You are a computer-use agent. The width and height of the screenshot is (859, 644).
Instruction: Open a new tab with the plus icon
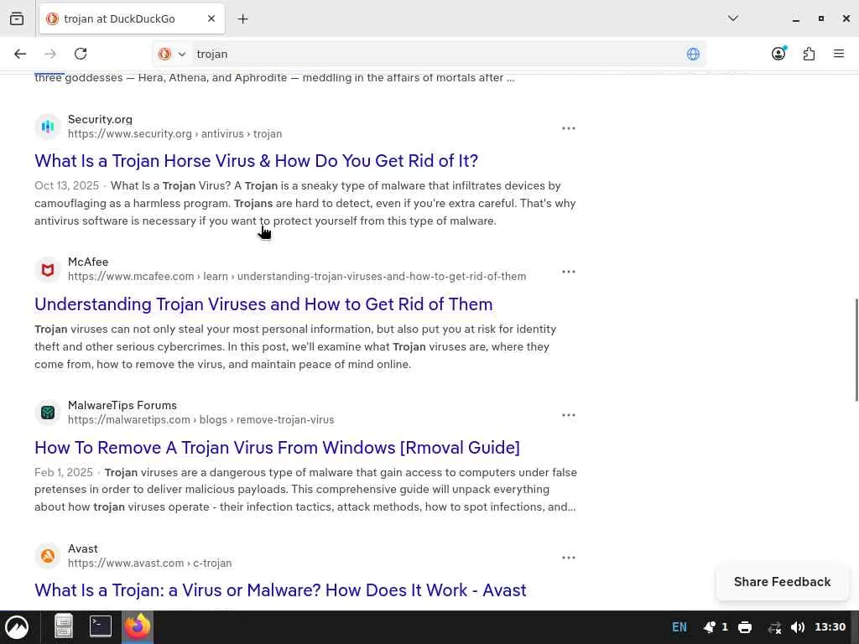tap(242, 19)
